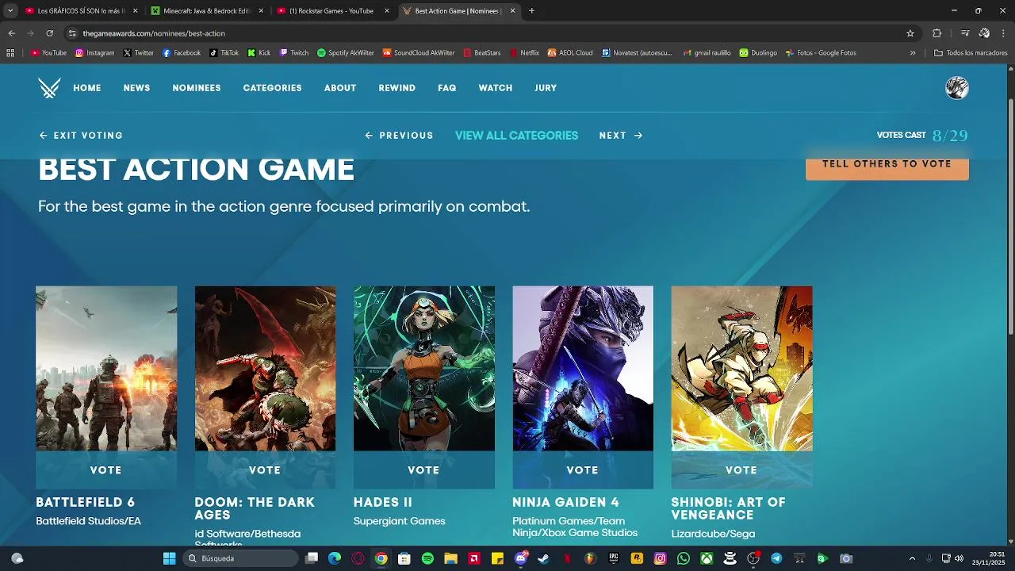Click the Windows Start button

pyautogui.click(x=169, y=558)
